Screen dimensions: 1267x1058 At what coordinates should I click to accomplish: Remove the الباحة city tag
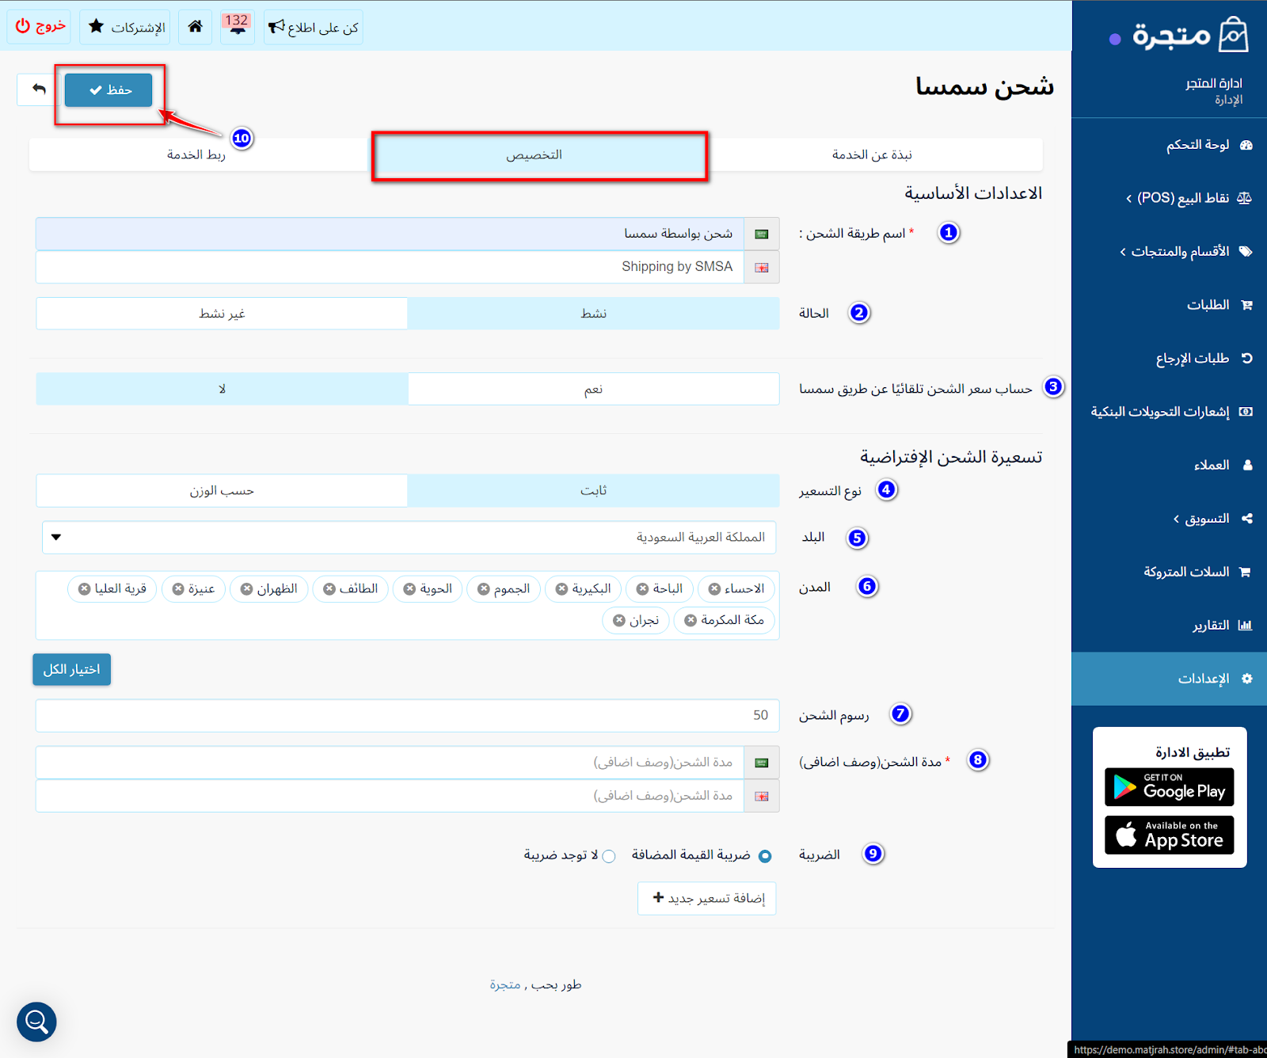[643, 589]
